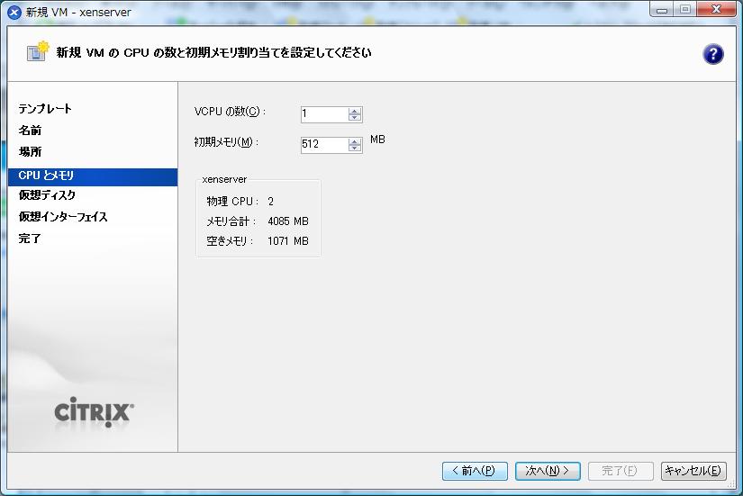The image size is (743, 496).
Task: Select the CPU とメモリ step
Action: click(x=93, y=176)
